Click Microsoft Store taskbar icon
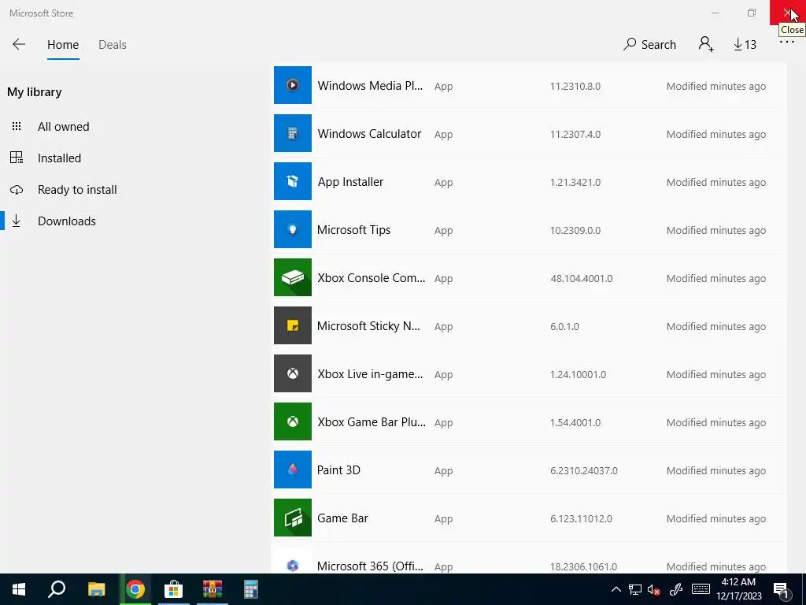Image resolution: width=806 pixels, height=605 pixels. (174, 589)
